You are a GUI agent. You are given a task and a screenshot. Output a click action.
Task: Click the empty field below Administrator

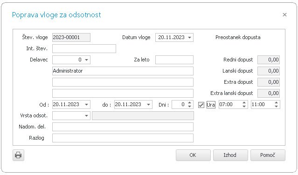click(x=123, y=82)
